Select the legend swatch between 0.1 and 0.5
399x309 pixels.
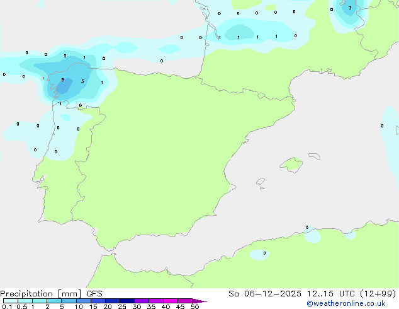(11, 301)
